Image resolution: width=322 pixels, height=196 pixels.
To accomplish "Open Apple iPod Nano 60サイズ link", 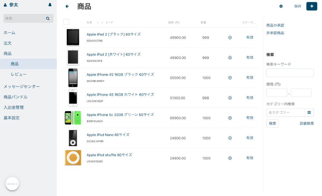I will pyautogui.click(x=108, y=135).
